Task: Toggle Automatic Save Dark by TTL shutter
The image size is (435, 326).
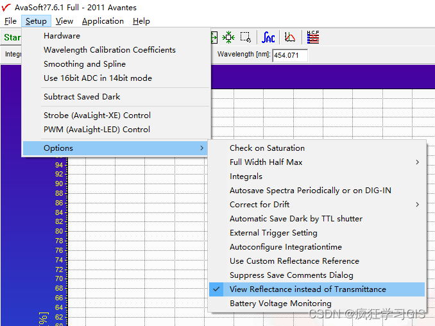Action: click(x=317, y=219)
